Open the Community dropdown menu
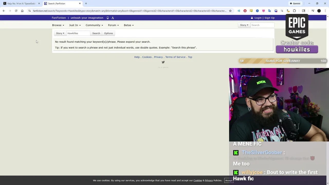Viewport: 329px width, 185px height. (94, 25)
